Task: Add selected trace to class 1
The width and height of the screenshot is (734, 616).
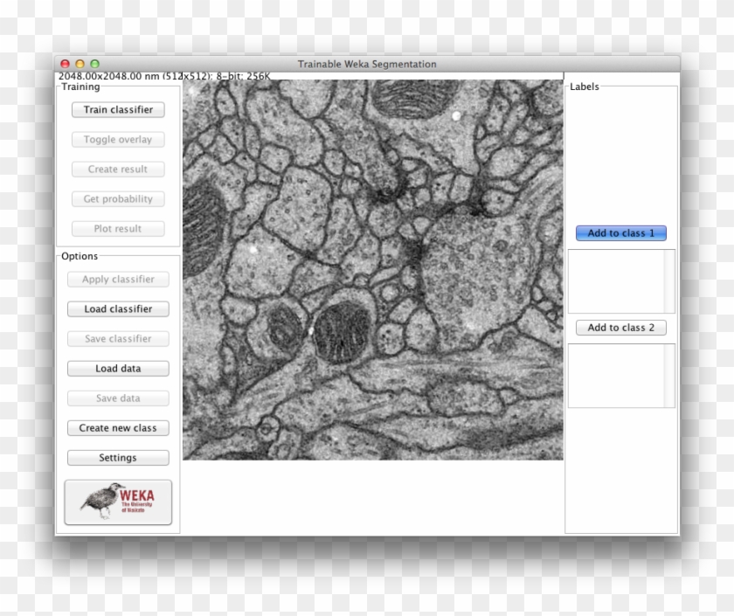Action: pyautogui.click(x=621, y=232)
